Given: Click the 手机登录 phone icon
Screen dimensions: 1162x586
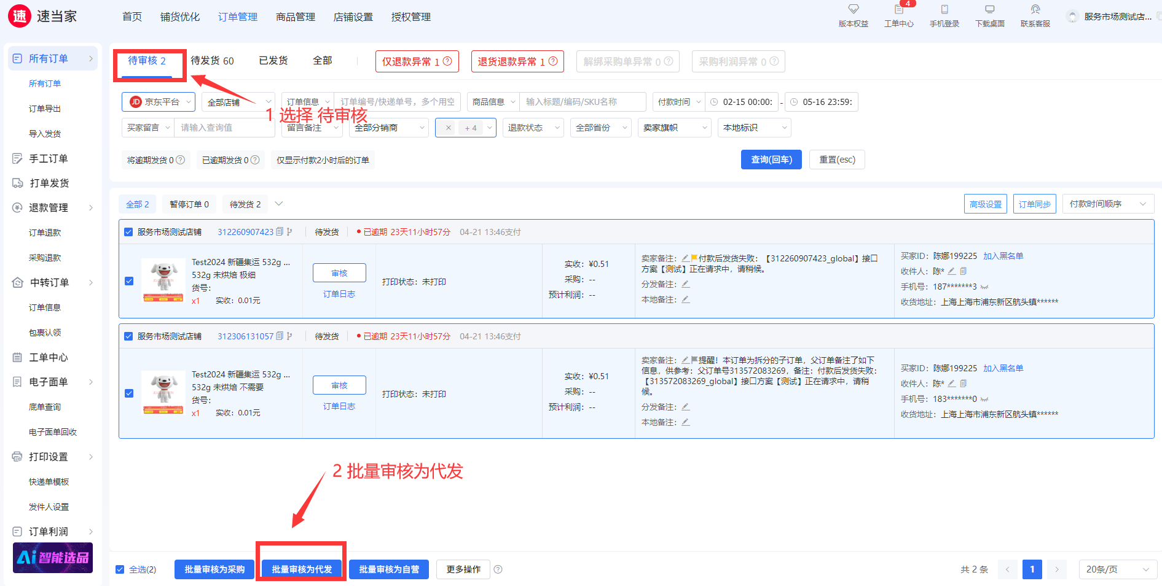Looking at the screenshot, I should point(944,10).
